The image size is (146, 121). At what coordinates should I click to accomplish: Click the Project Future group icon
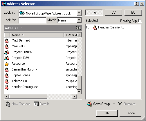7,52
